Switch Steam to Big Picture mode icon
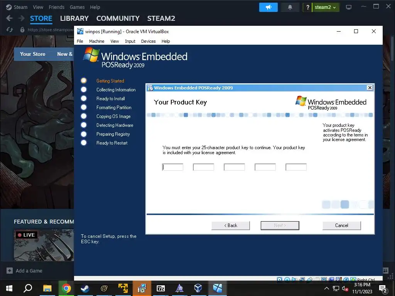The image size is (395, 296). (349, 7)
